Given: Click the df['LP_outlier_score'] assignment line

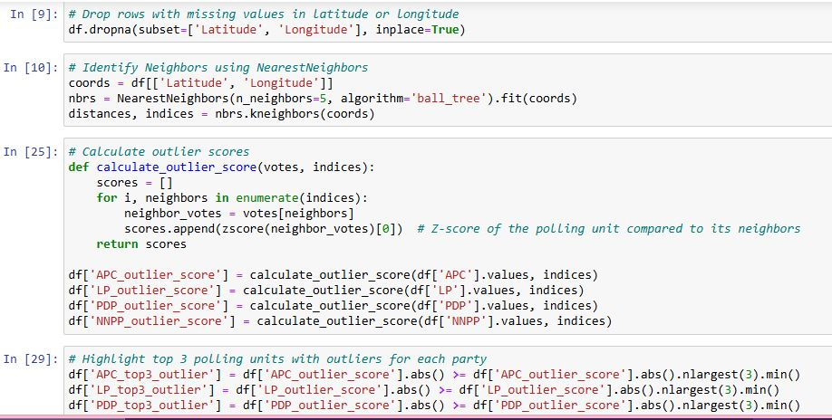Looking at the screenshot, I should (x=326, y=291).
